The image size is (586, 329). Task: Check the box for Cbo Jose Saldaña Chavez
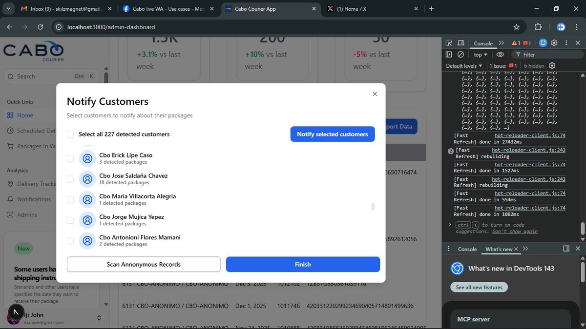tap(70, 179)
